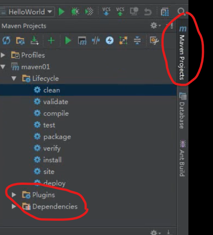Toggle Maven offline mode
This screenshot has height=235, width=213.
pos(96,41)
